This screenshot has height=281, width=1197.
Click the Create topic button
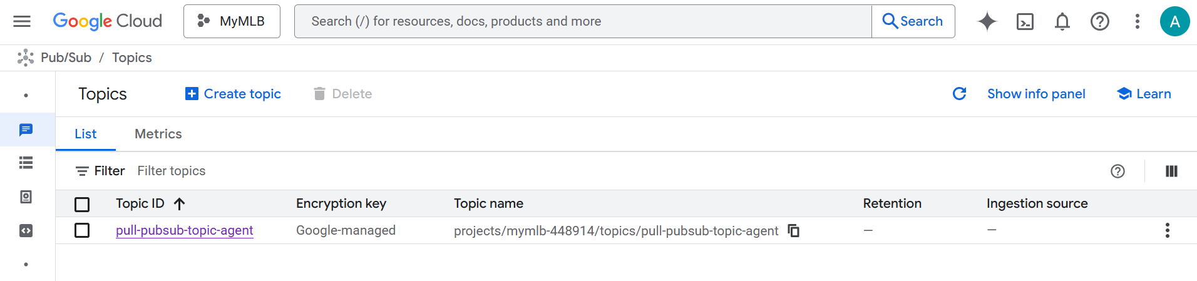tap(234, 94)
